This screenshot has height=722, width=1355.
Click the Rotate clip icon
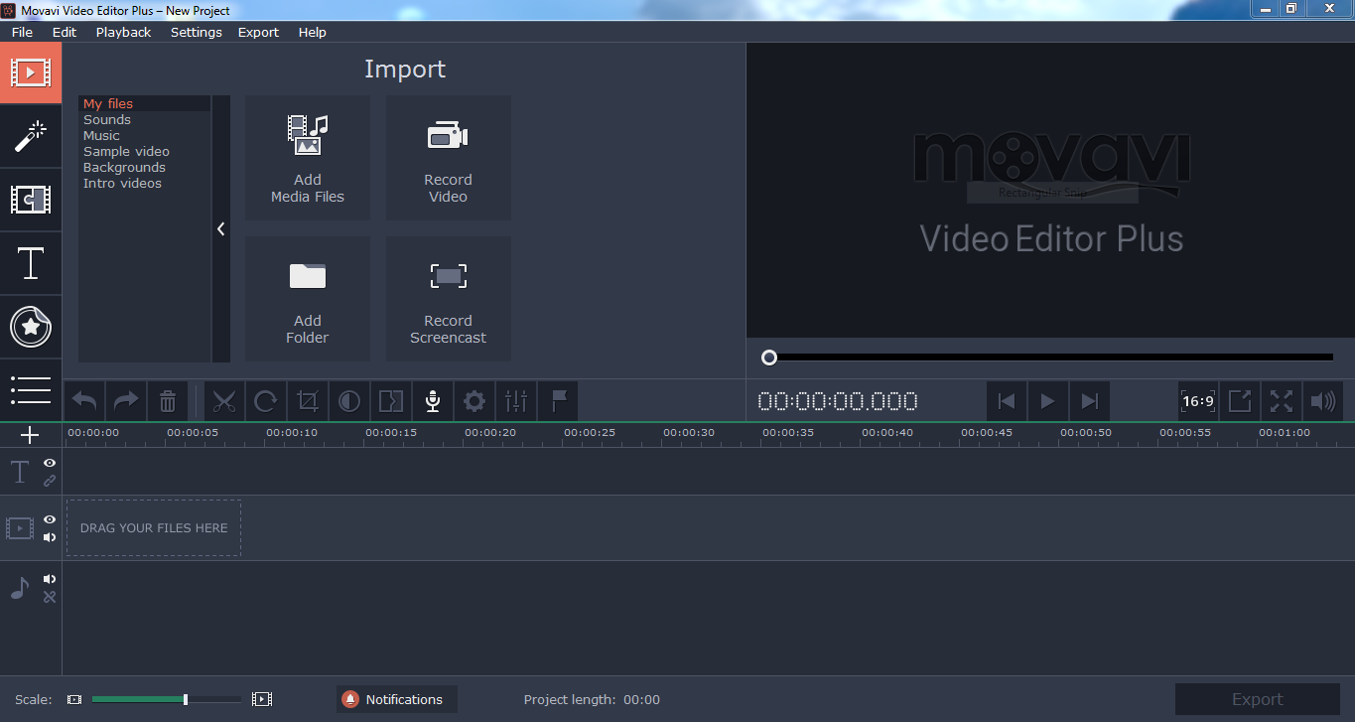coord(266,401)
